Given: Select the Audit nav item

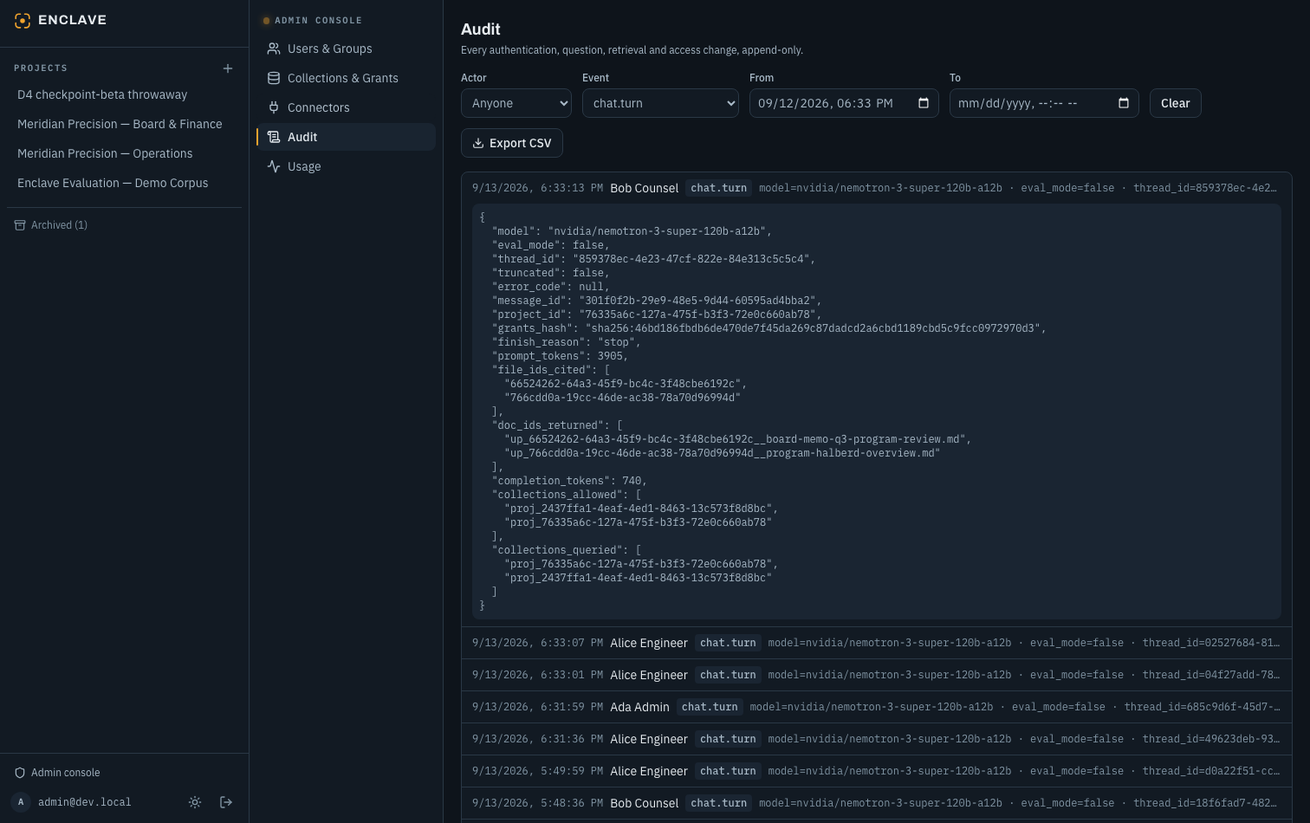Looking at the screenshot, I should coord(347,137).
